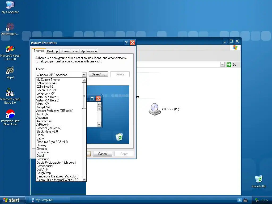272x204 pixels.
Task: Open Pepsiman New Blue Model shortcut
Action: [10, 118]
